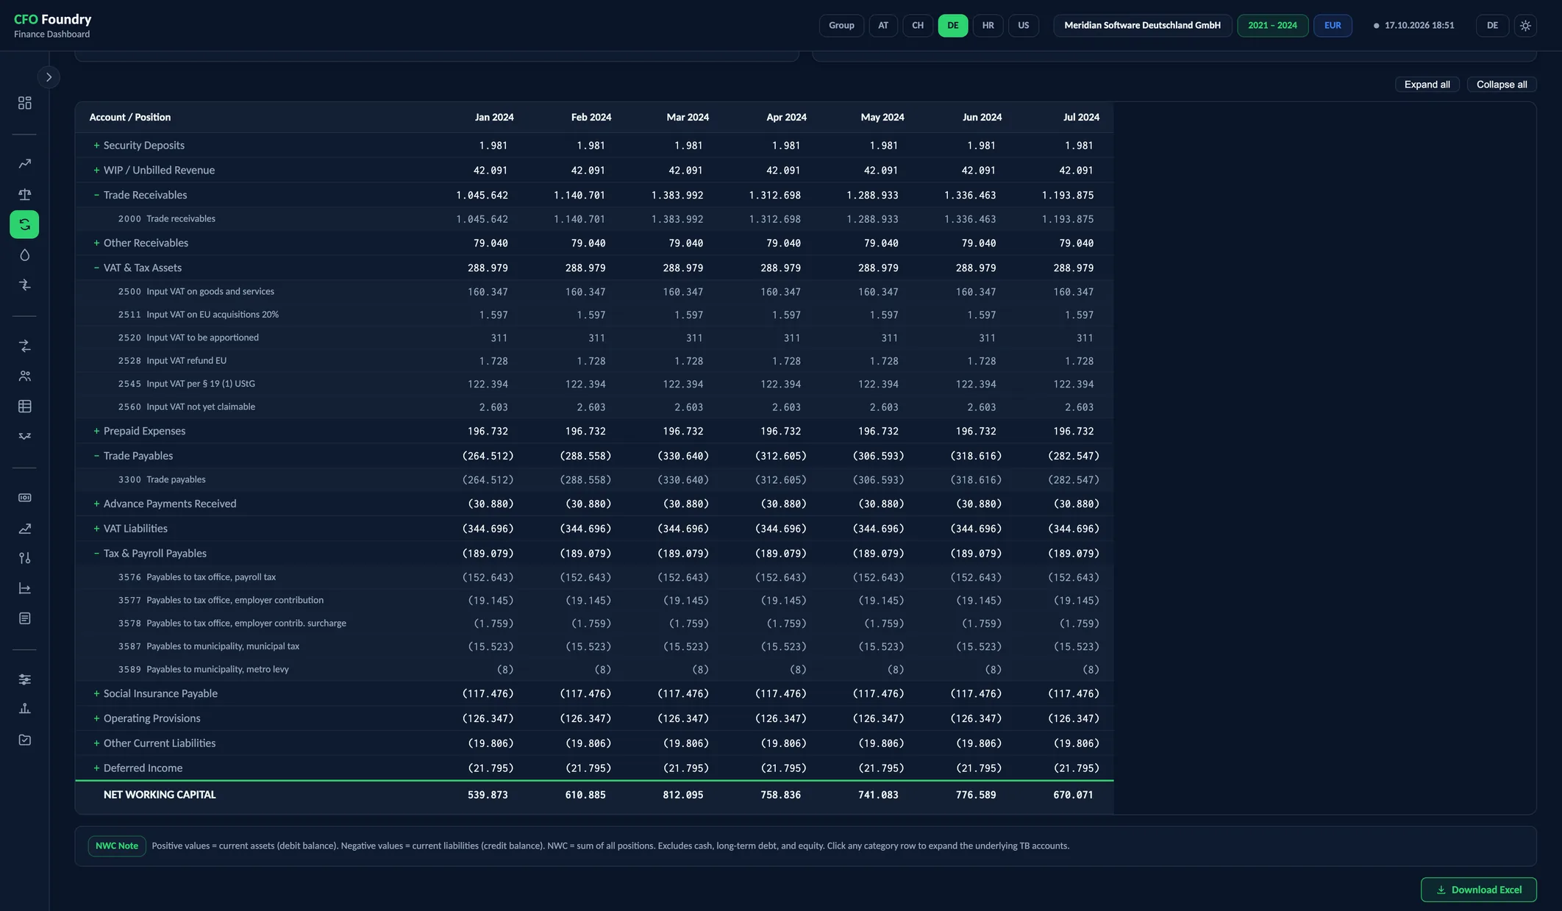Select the DE entity button

click(x=952, y=25)
